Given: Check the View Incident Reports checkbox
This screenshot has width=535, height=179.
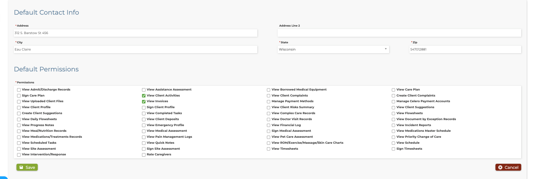Looking at the screenshot, I should click(394, 125).
